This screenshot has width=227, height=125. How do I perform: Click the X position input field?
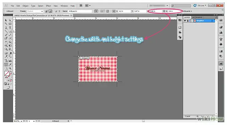[124, 11]
